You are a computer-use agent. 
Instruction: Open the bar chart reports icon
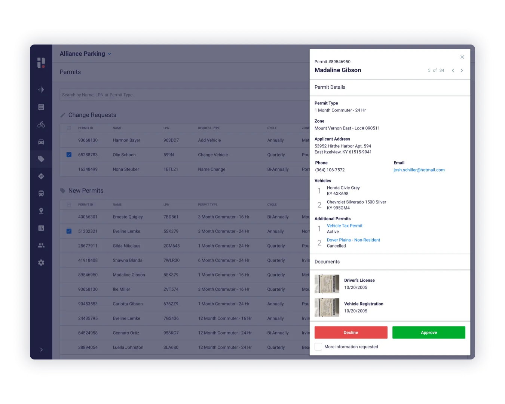tap(41, 228)
